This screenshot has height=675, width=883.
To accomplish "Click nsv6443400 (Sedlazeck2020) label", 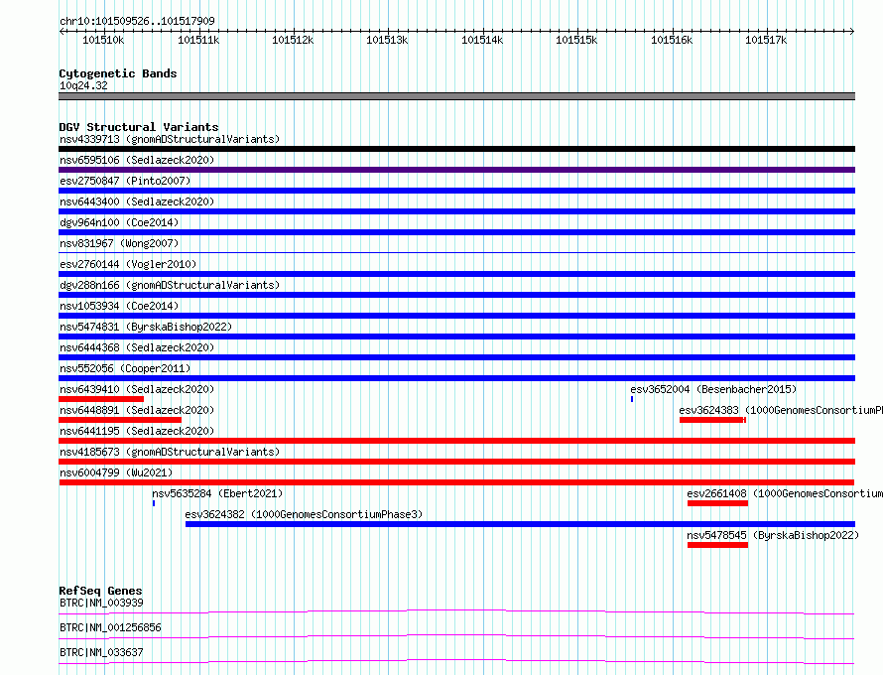I will coord(137,202).
